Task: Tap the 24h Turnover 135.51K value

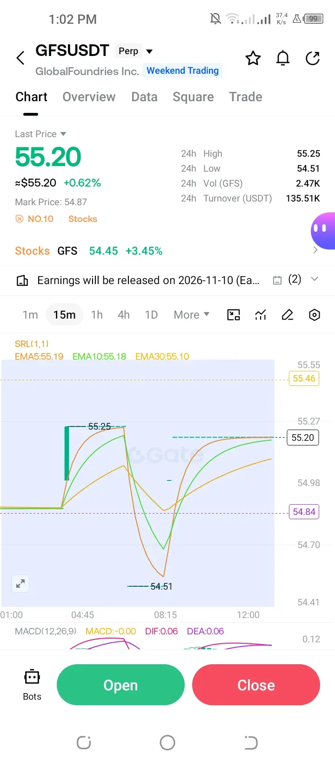Action: (x=303, y=198)
